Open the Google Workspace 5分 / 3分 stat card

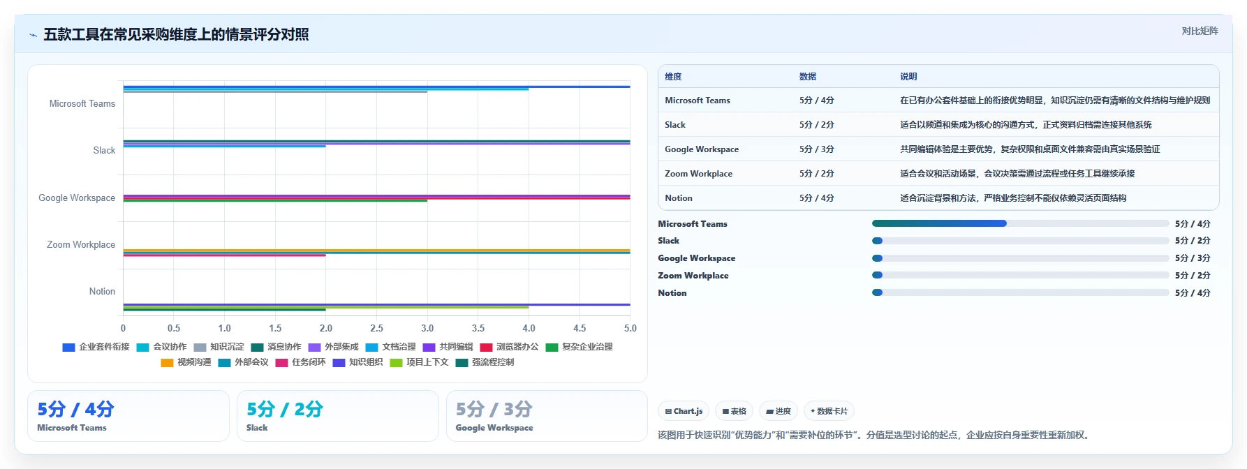(x=547, y=416)
